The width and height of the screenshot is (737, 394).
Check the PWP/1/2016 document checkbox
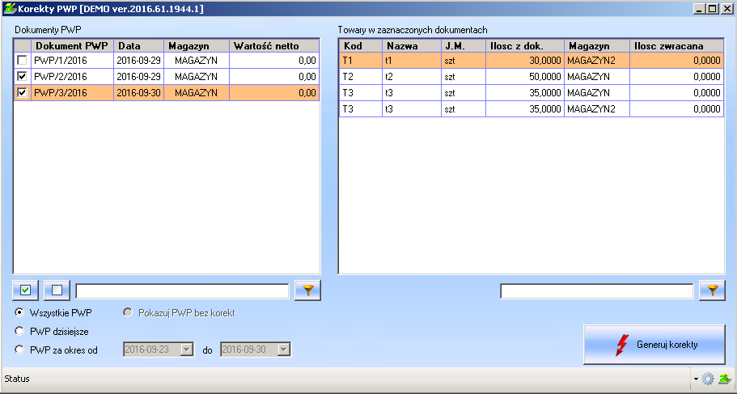tap(23, 61)
